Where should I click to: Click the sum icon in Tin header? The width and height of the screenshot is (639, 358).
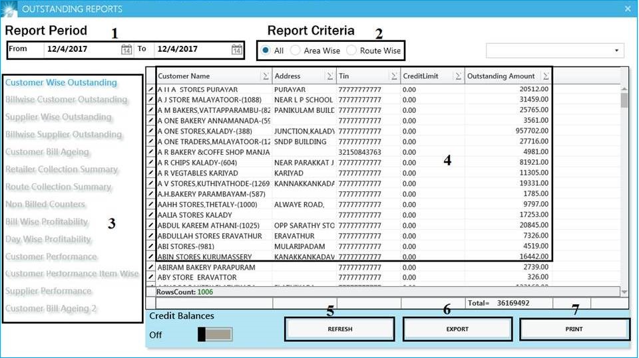pyautogui.click(x=393, y=76)
